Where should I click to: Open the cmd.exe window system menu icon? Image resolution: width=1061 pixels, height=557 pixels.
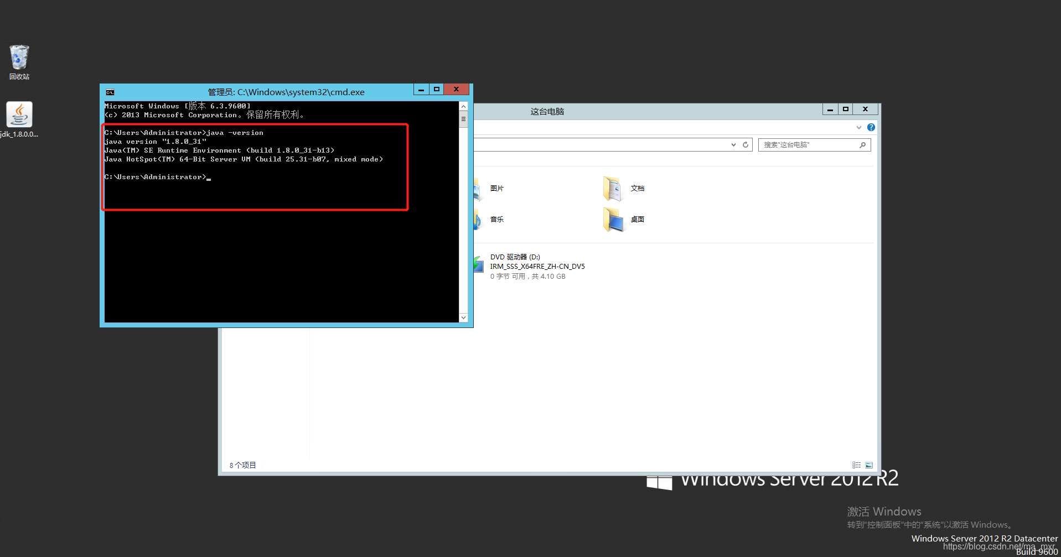pos(110,92)
